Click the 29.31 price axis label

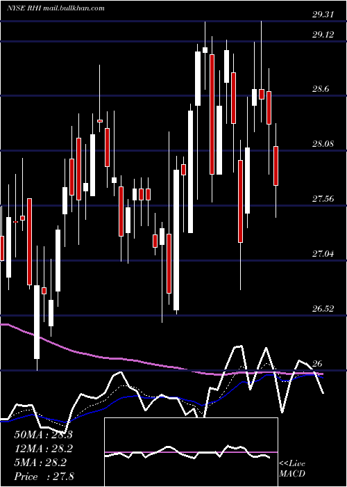pyautogui.click(x=323, y=15)
